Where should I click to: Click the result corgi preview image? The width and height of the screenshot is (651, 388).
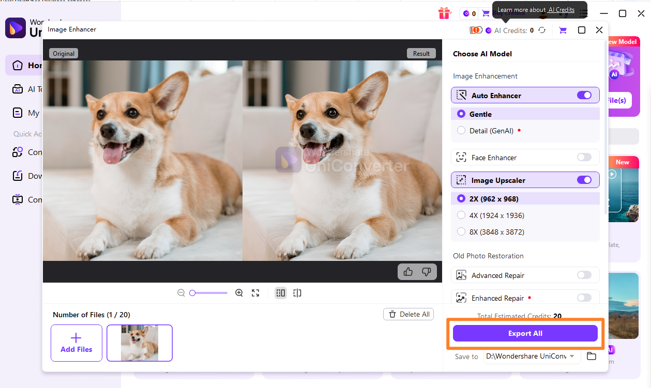tap(342, 161)
